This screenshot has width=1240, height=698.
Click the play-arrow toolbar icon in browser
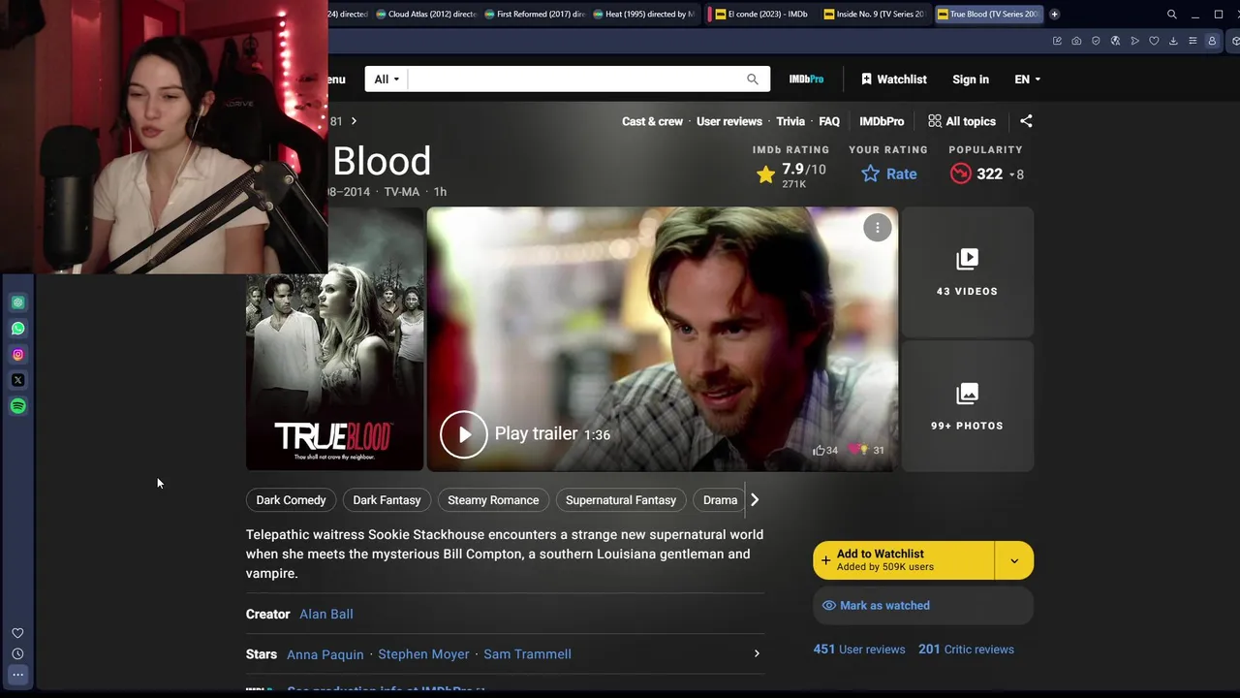pyautogui.click(x=1134, y=41)
